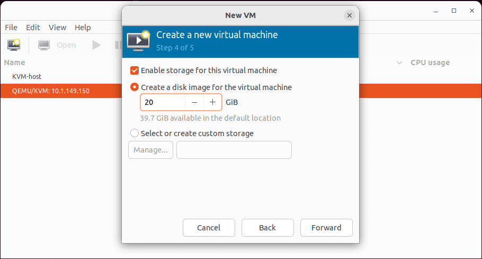Open the View menu

[x=58, y=28]
